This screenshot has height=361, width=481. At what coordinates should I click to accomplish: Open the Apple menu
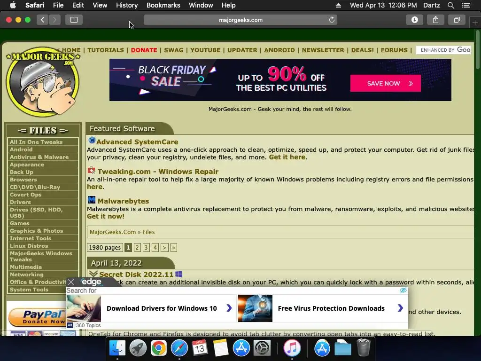click(13, 5)
